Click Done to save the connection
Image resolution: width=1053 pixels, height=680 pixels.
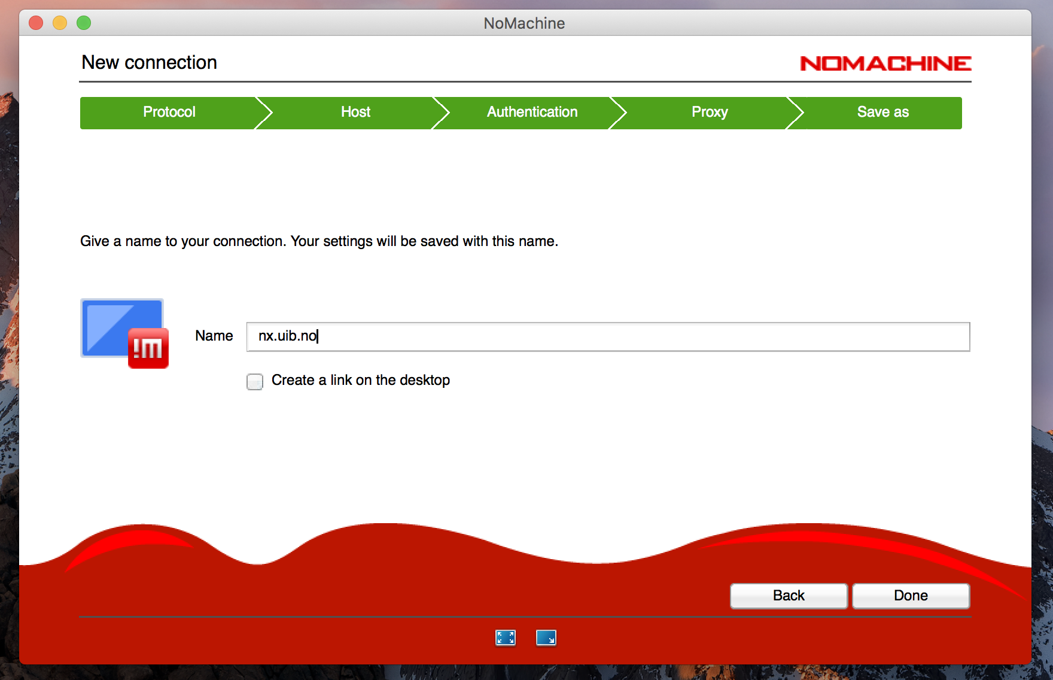tap(910, 596)
